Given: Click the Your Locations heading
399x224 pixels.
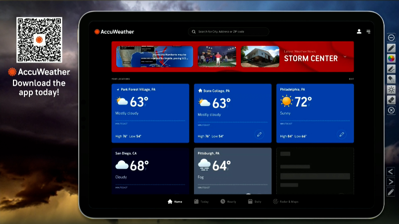Looking at the screenshot, I should pos(121,79).
